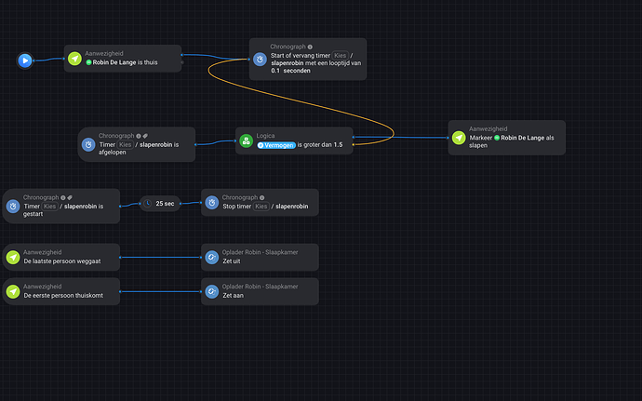Open the Kies dropdown in 'is gestart' card
Screen dimensions: 642x401
49,207
